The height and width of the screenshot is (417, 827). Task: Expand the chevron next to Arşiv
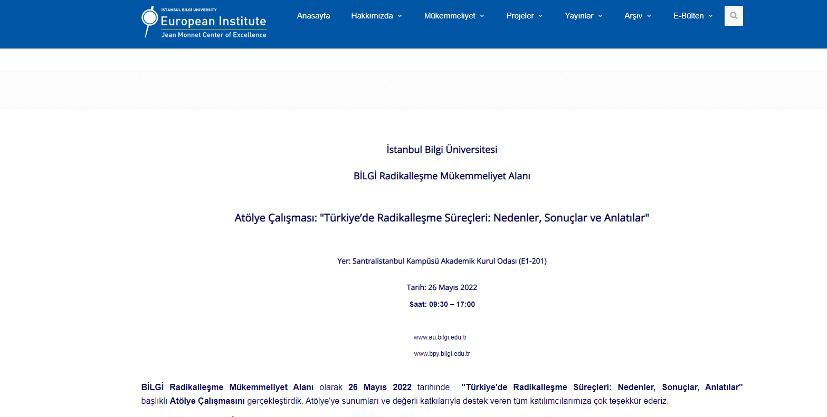click(649, 16)
